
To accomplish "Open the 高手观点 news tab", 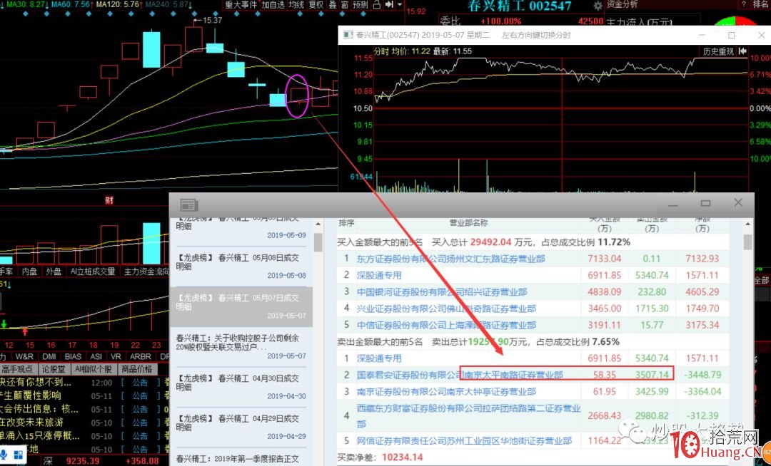I will pyautogui.click(x=17, y=369).
